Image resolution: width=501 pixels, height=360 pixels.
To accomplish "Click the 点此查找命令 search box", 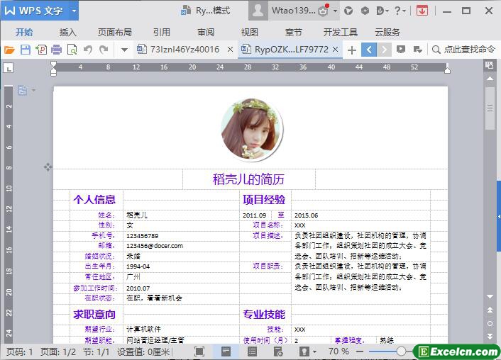I will pyautogui.click(x=468, y=50).
